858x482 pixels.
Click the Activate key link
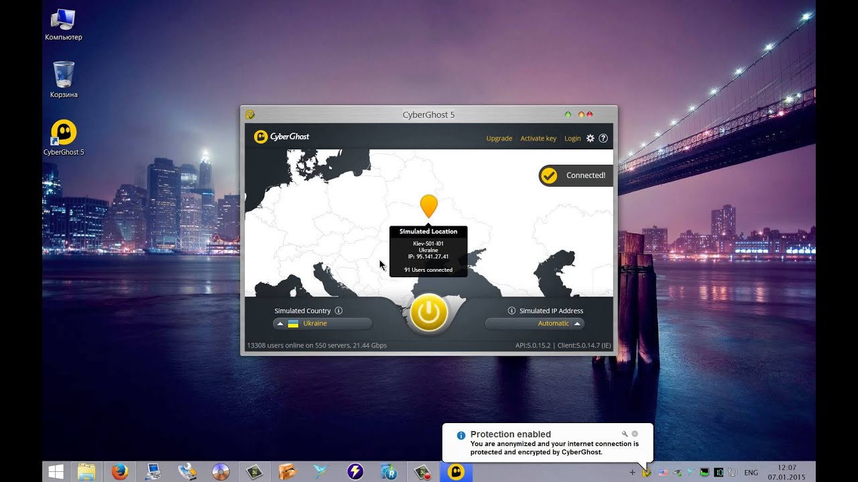pyautogui.click(x=538, y=139)
